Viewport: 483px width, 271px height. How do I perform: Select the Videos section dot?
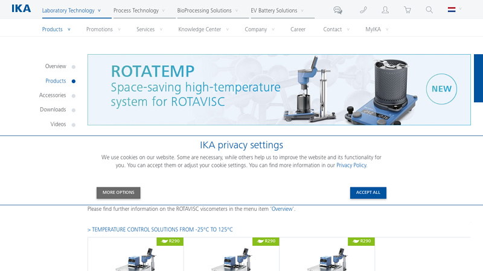(74, 125)
